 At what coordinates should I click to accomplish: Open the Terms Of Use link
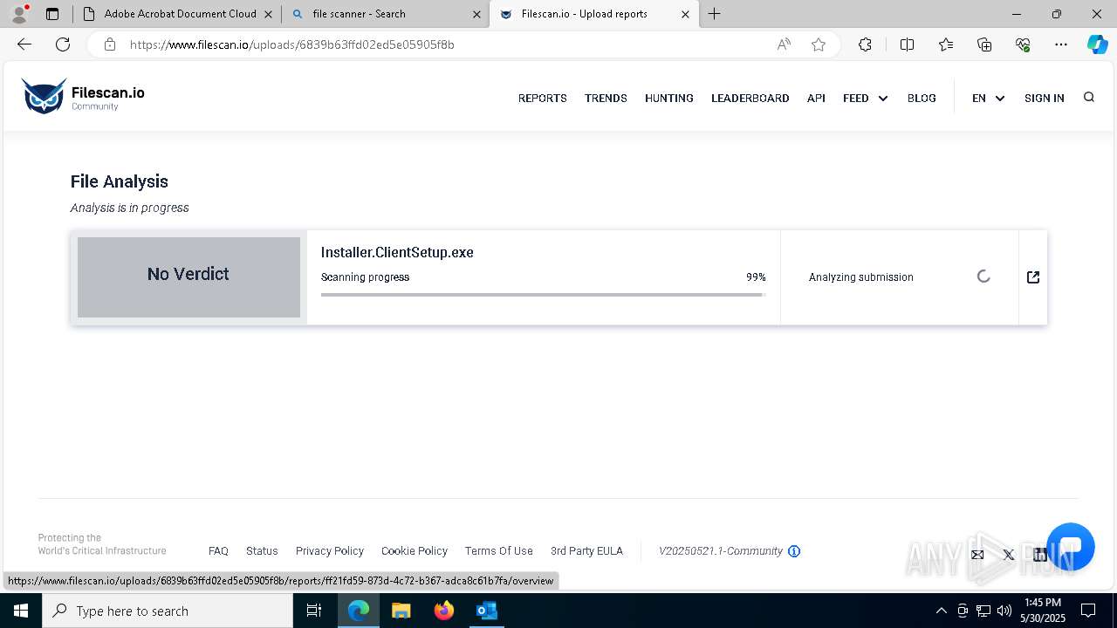pyautogui.click(x=499, y=551)
